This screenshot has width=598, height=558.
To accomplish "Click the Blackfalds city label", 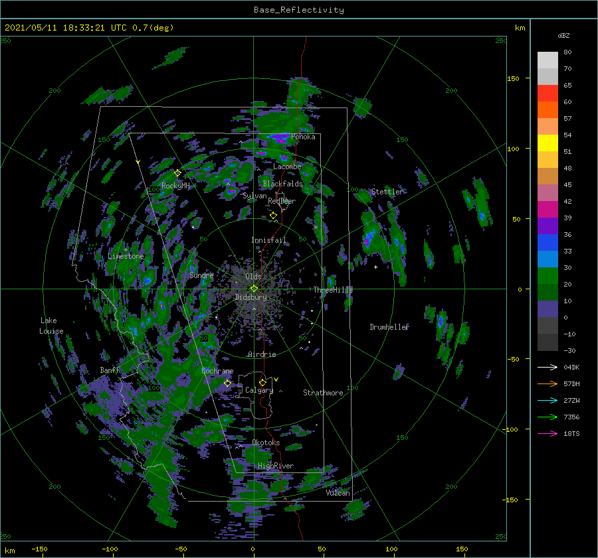I will point(282,184).
